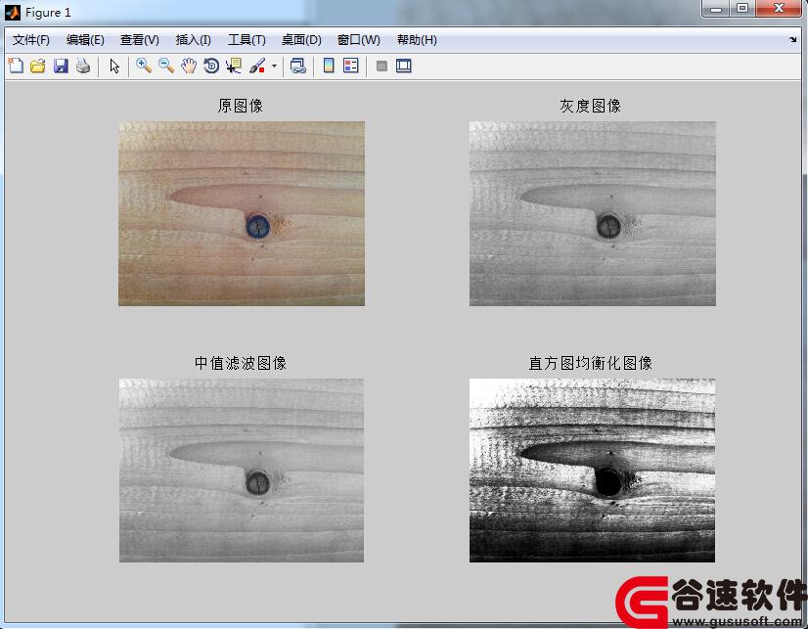Viewport: 808px width, 629px height.
Task: Select the Rotate 3D tool
Action: click(x=211, y=66)
